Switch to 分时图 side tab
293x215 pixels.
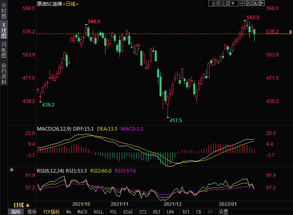(x=4, y=12)
